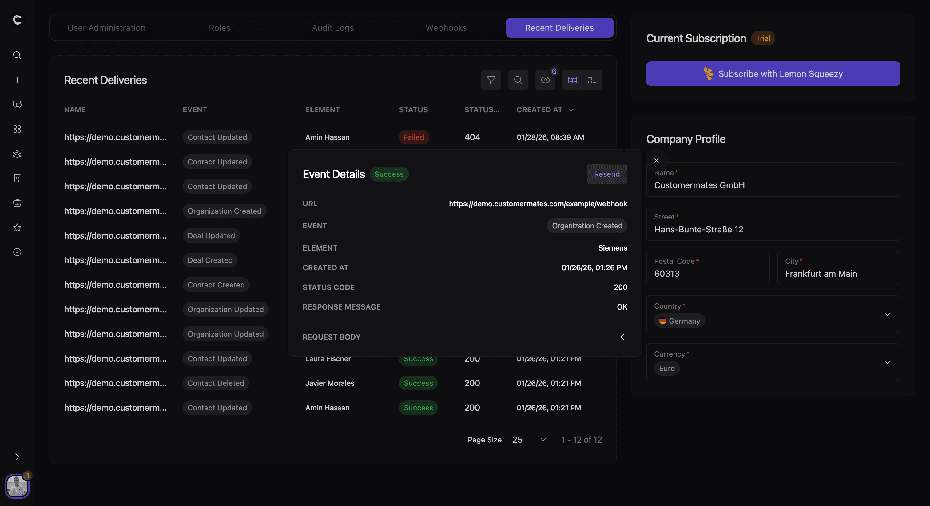The height and width of the screenshot is (506, 930).
Task: Open the star favorites sidebar icon
Action: [x=17, y=227]
